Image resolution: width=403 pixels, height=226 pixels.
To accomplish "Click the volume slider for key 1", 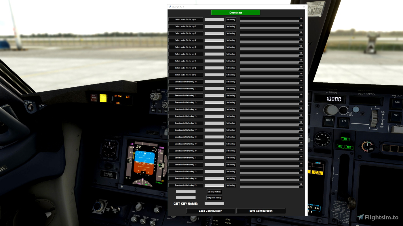I will pyautogui.click(x=271, y=21).
